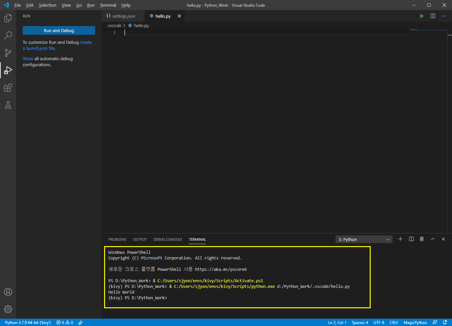This screenshot has height=326, width=452.
Task: Open the Help menu
Action: pyautogui.click(x=126, y=5)
